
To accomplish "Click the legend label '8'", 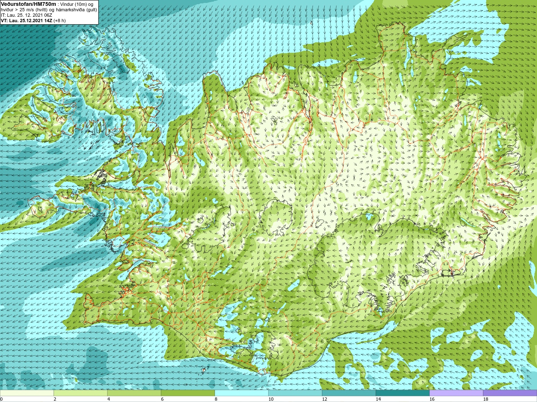I will click(216, 399).
